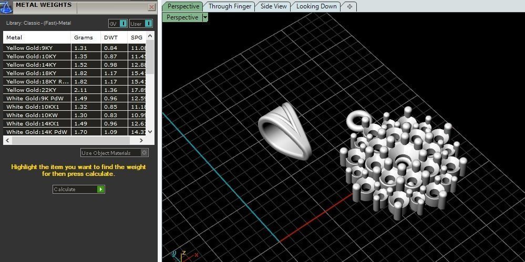Switch to the Perspective viewport tab

183,6
